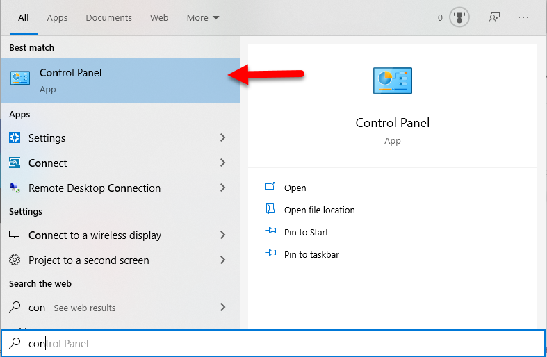The image size is (547, 357).
Task: Click the Remote Desktop Connection icon
Action: pos(15,188)
